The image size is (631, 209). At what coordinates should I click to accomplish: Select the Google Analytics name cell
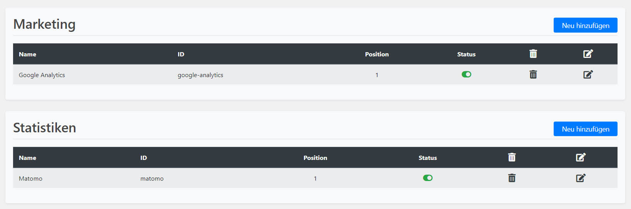(42, 75)
